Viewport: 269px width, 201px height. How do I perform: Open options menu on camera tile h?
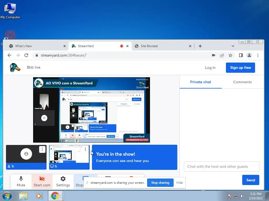(42, 149)
